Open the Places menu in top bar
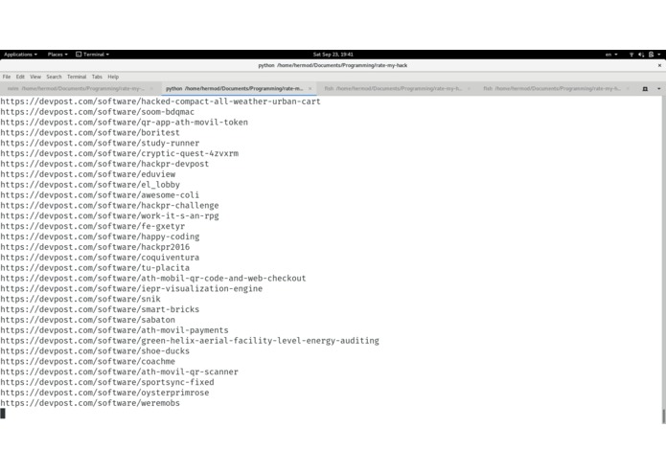 pyautogui.click(x=57, y=55)
